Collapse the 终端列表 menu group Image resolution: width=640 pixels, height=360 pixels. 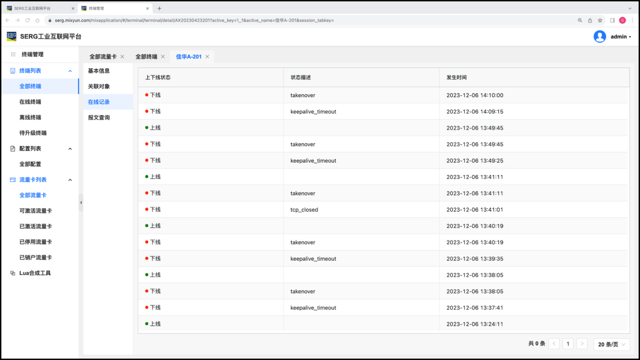point(70,71)
